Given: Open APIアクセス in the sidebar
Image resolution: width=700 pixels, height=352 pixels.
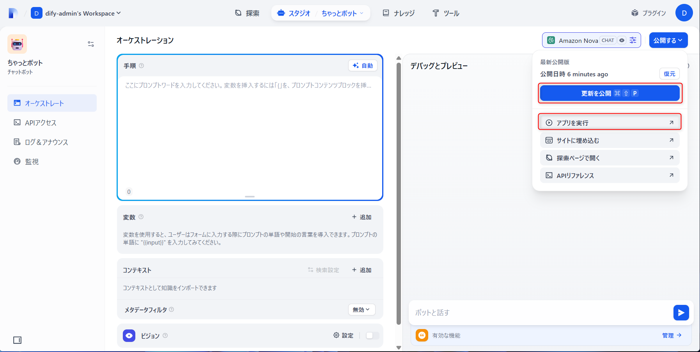Looking at the screenshot, I should (x=52, y=123).
